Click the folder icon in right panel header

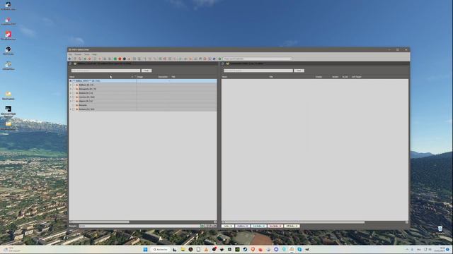[228, 64]
